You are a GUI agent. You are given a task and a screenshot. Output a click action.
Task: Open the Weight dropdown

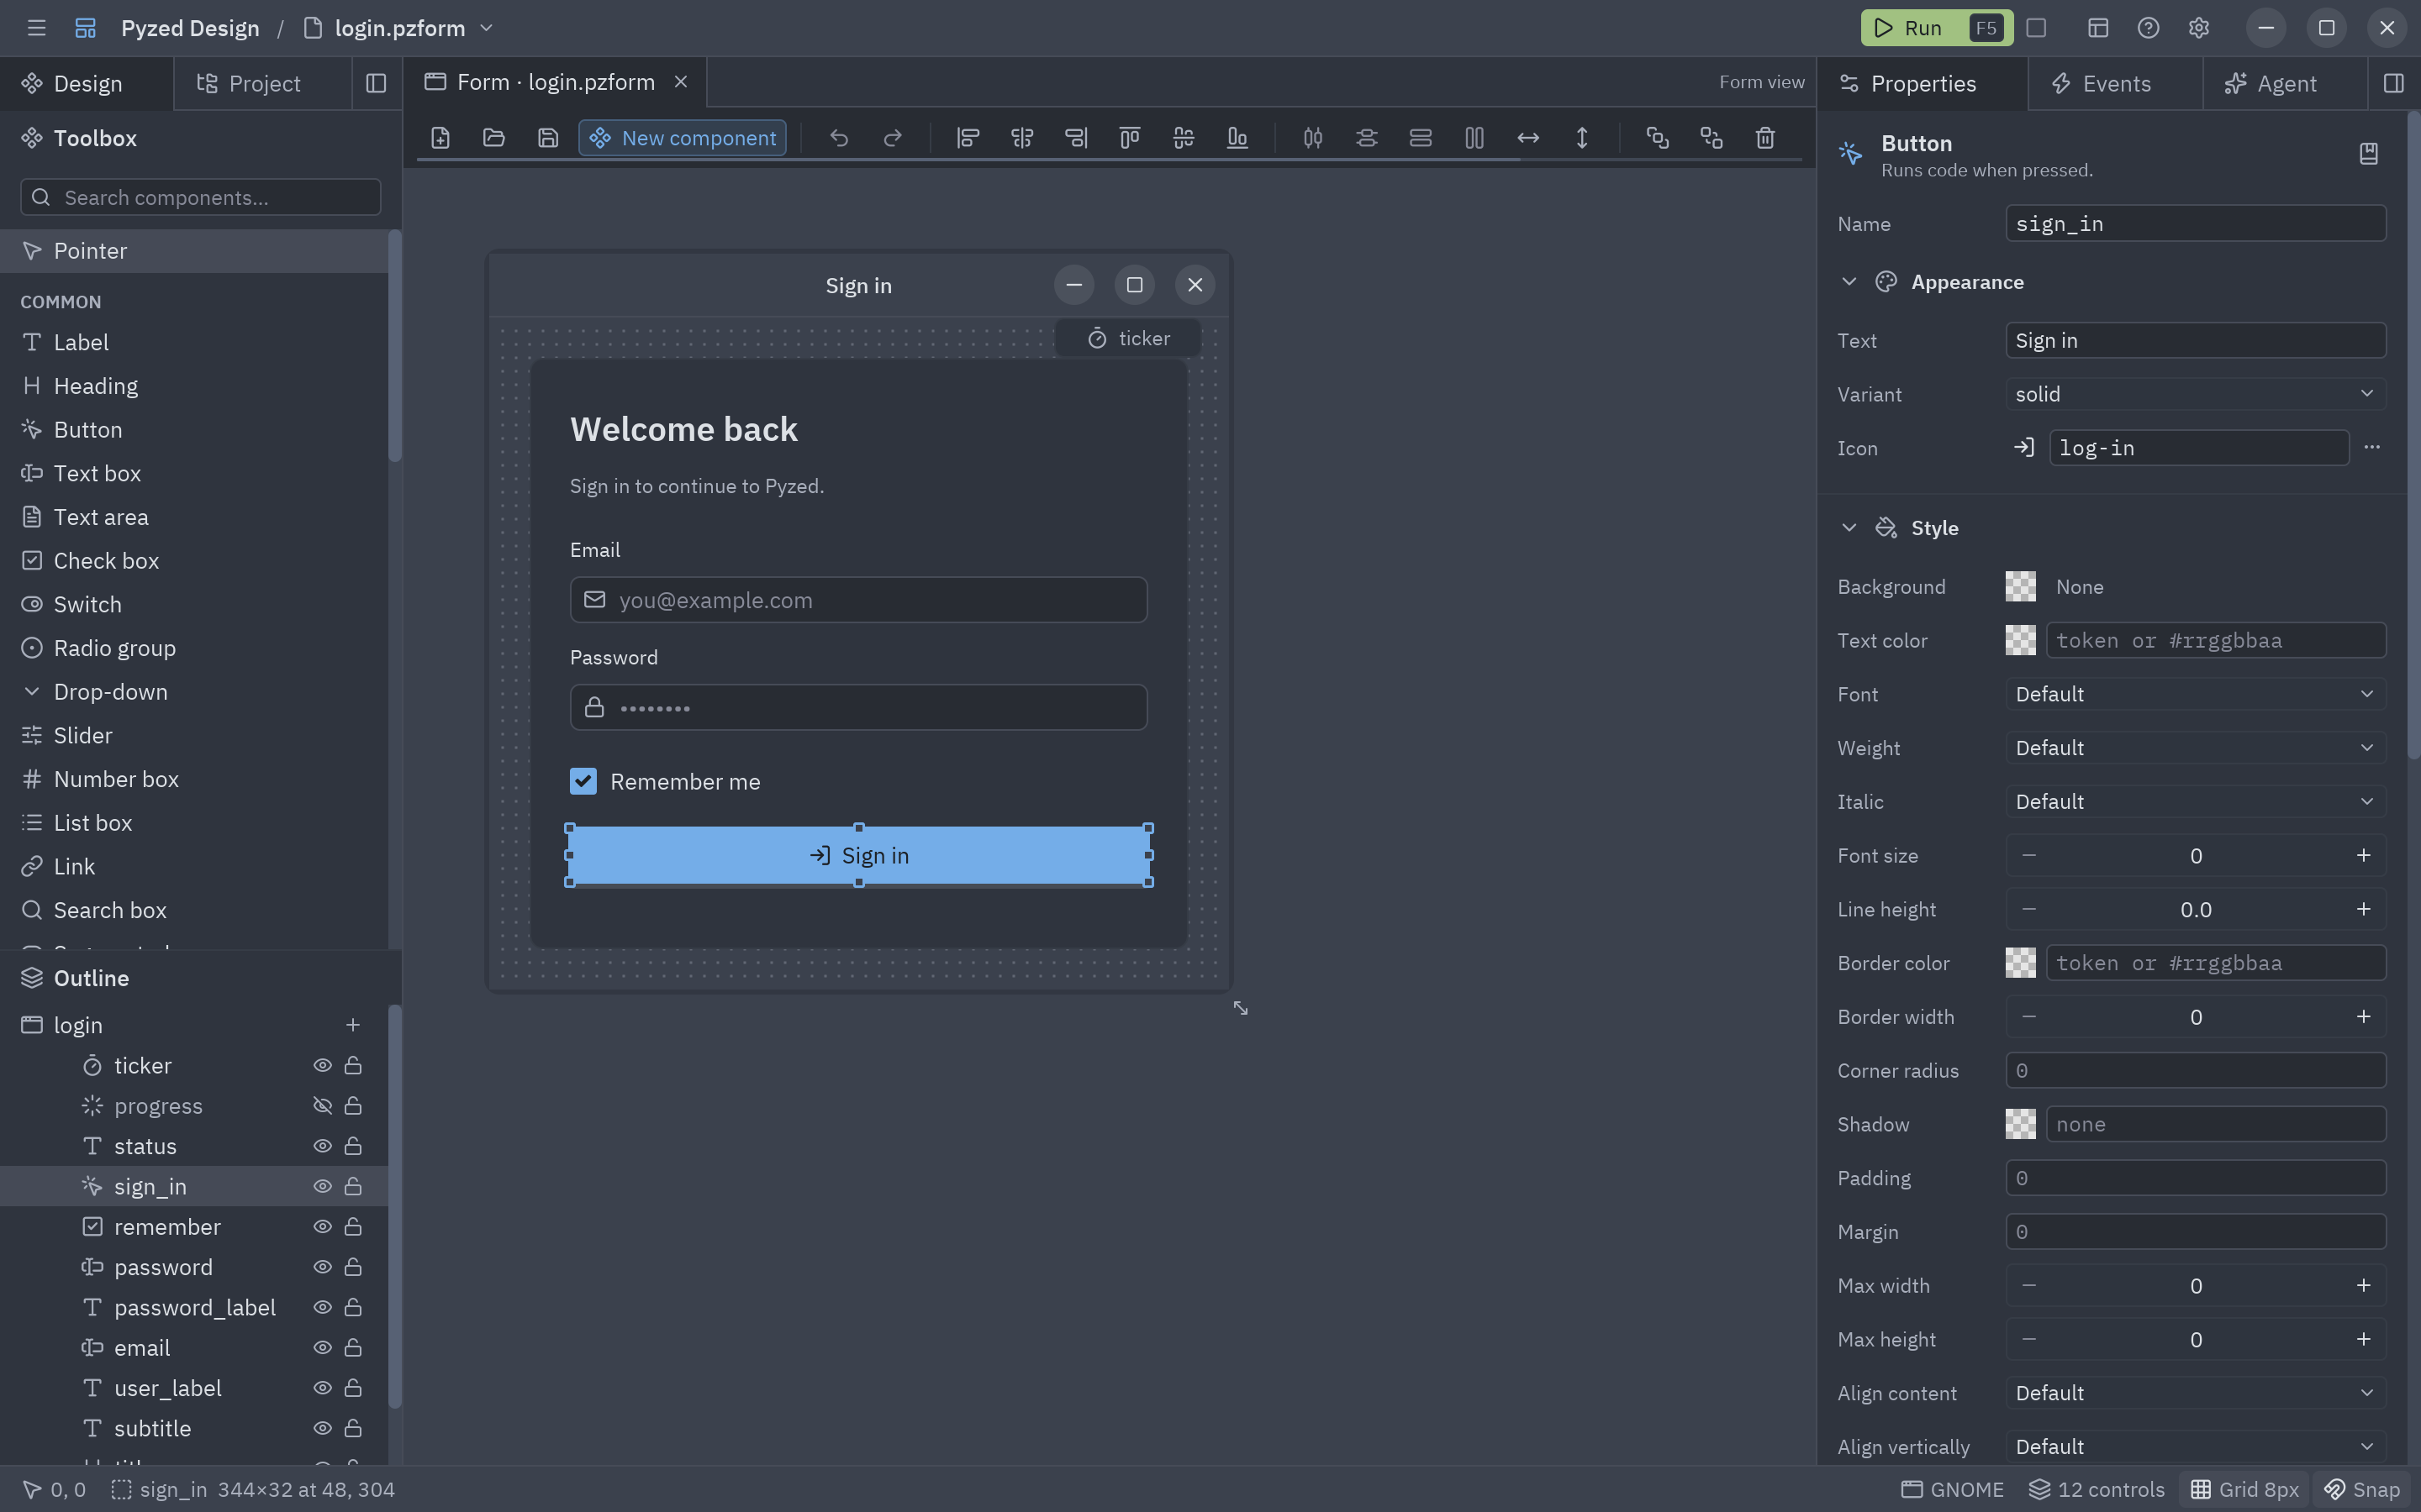point(2195,748)
